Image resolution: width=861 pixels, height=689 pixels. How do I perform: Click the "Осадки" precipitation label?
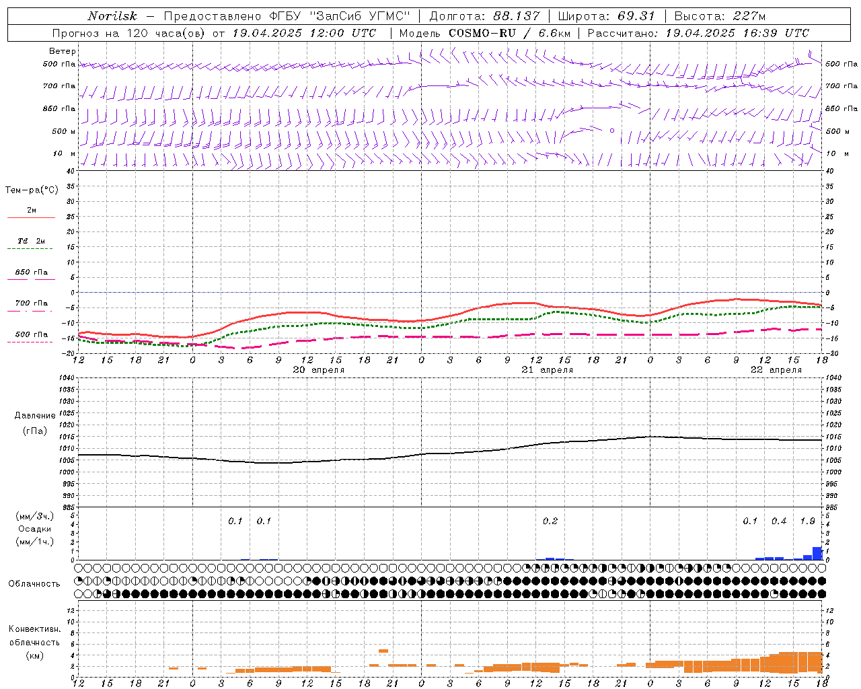pos(35,529)
